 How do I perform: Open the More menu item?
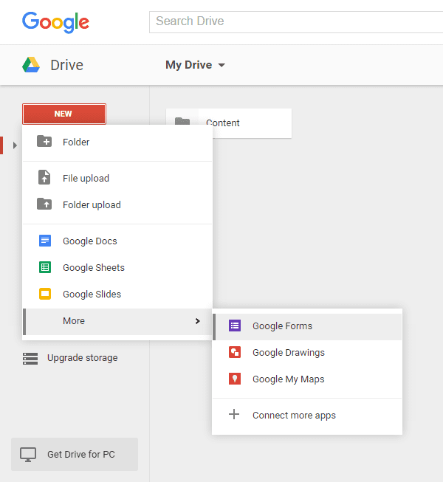coord(117,322)
